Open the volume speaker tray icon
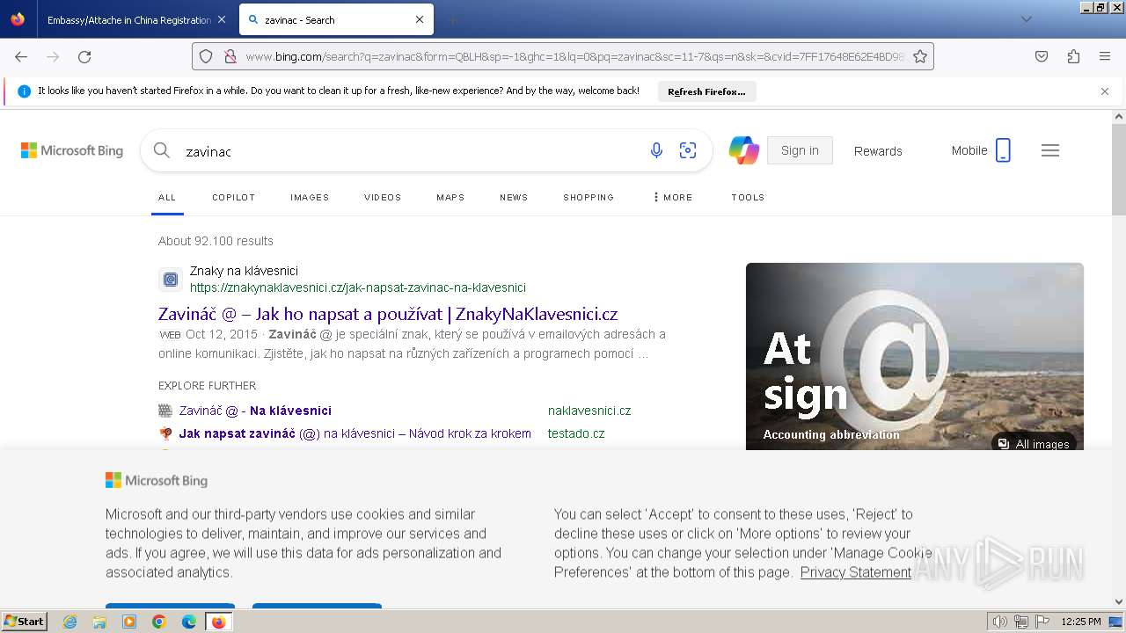Viewport: 1126px width, 633px height. 1000,622
